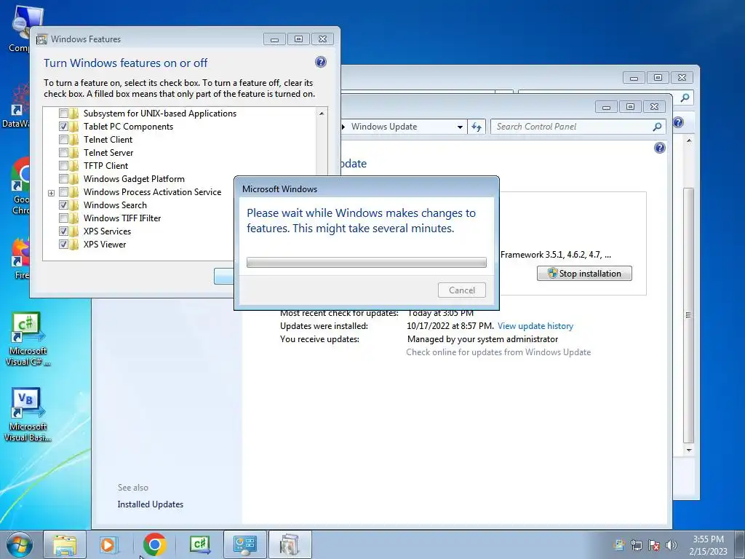
Task: Open Windows Explorer from the taskbar
Action: pos(65,544)
